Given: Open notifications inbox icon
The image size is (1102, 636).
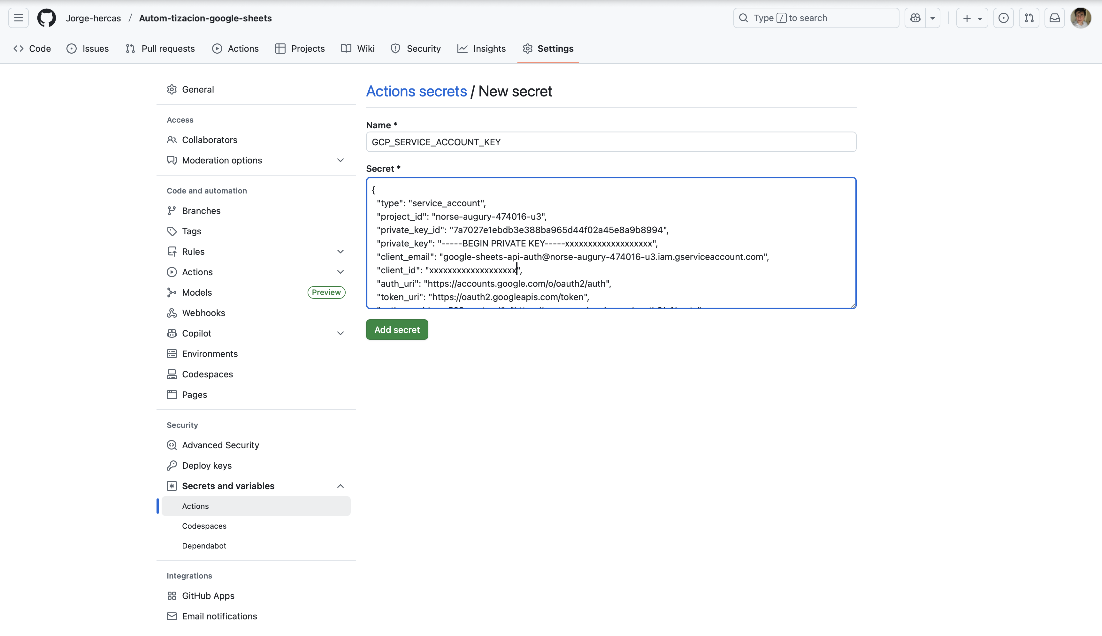Looking at the screenshot, I should [1054, 18].
